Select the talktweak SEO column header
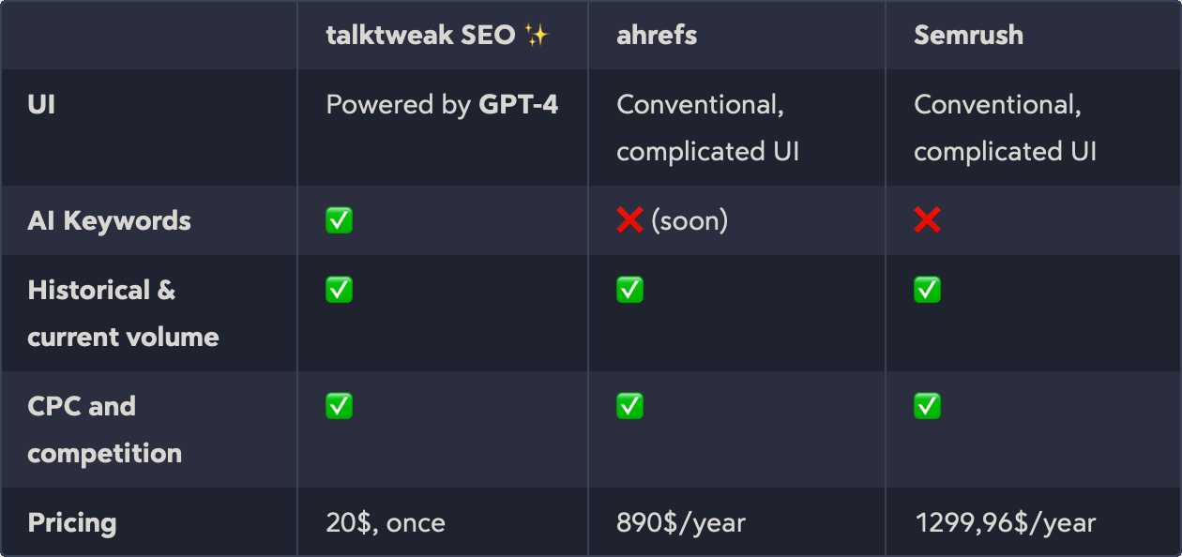Image resolution: width=1182 pixels, height=557 pixels. click(443, 35)
